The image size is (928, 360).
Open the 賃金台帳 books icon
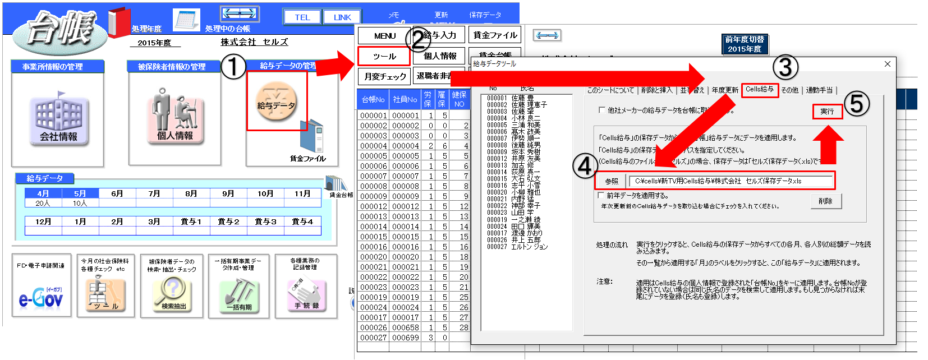pyautogui.click(x=337, y=183)
